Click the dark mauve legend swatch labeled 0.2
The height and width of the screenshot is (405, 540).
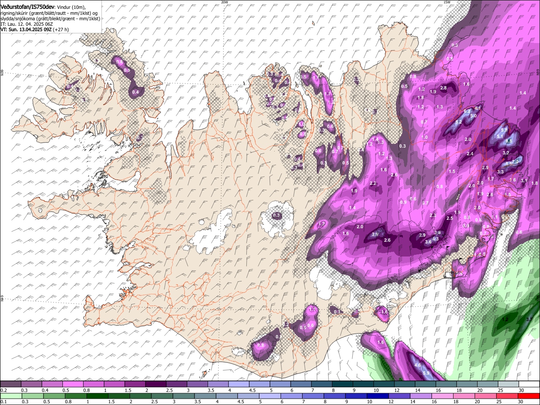coord(11,384)
